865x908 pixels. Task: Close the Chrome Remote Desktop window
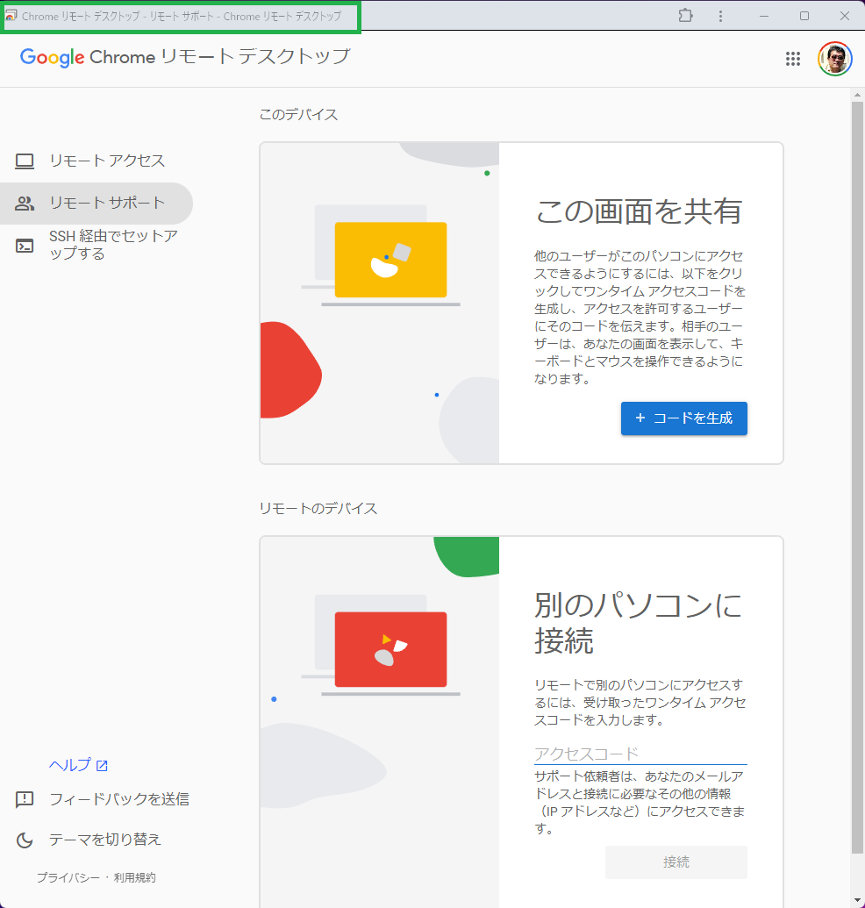tap(845, 16)
